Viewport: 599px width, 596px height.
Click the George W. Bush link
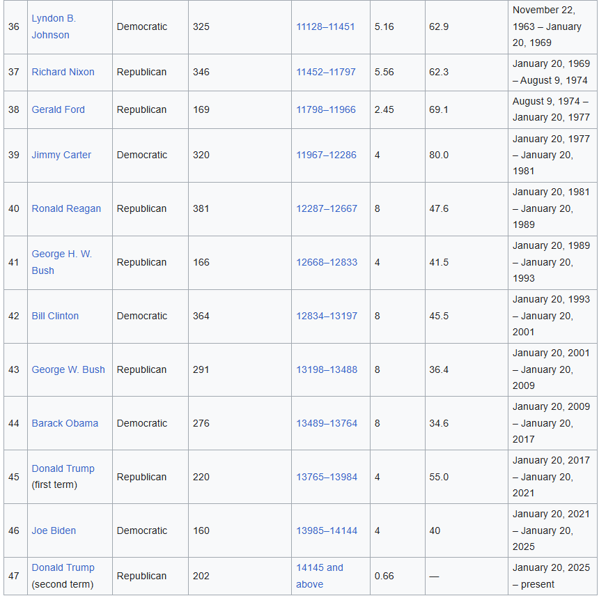point(68,369)
